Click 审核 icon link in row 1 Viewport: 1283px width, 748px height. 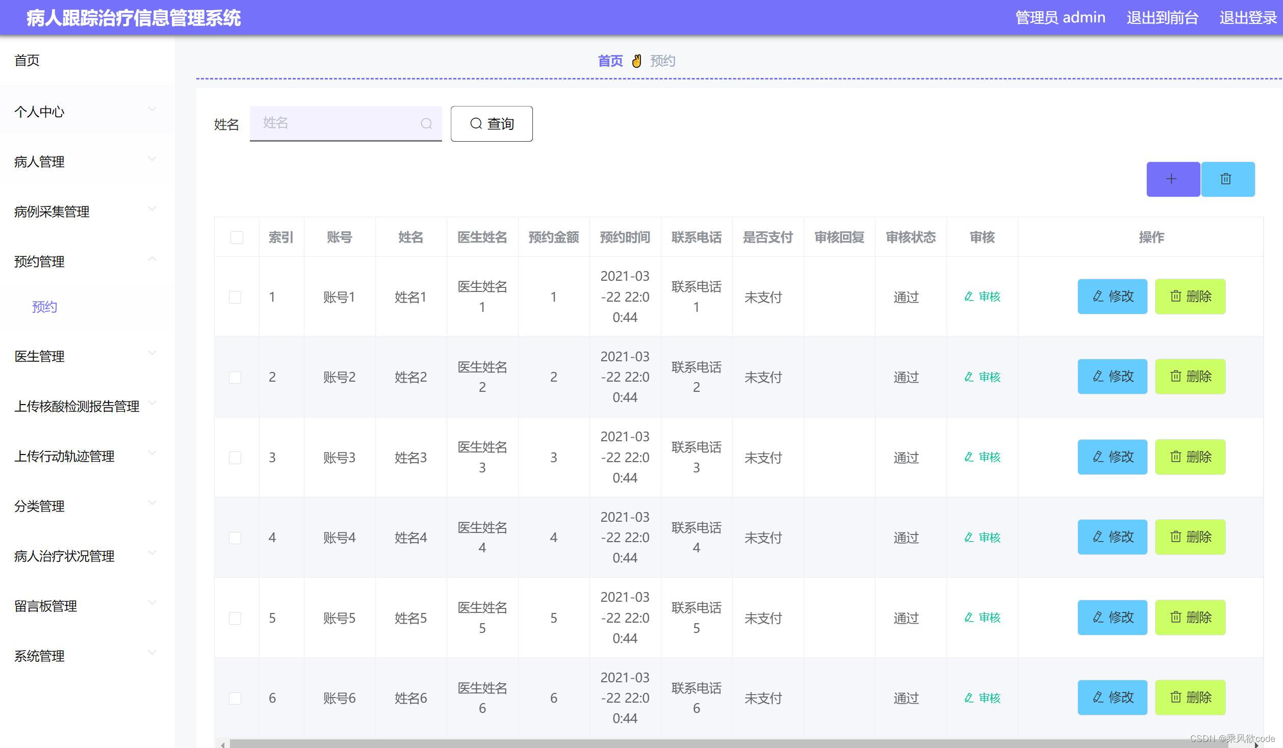(x=982, y=297)
